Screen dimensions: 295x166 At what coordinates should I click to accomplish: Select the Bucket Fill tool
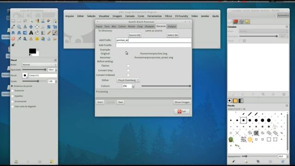coord(37,33)
